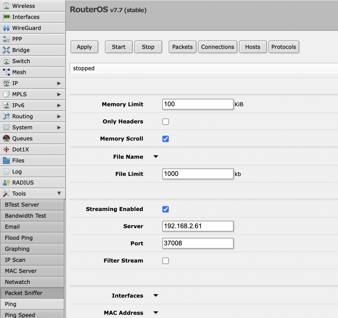338x318 pixels.
Task: Open the Hosts view
Action: pos(253,47)
